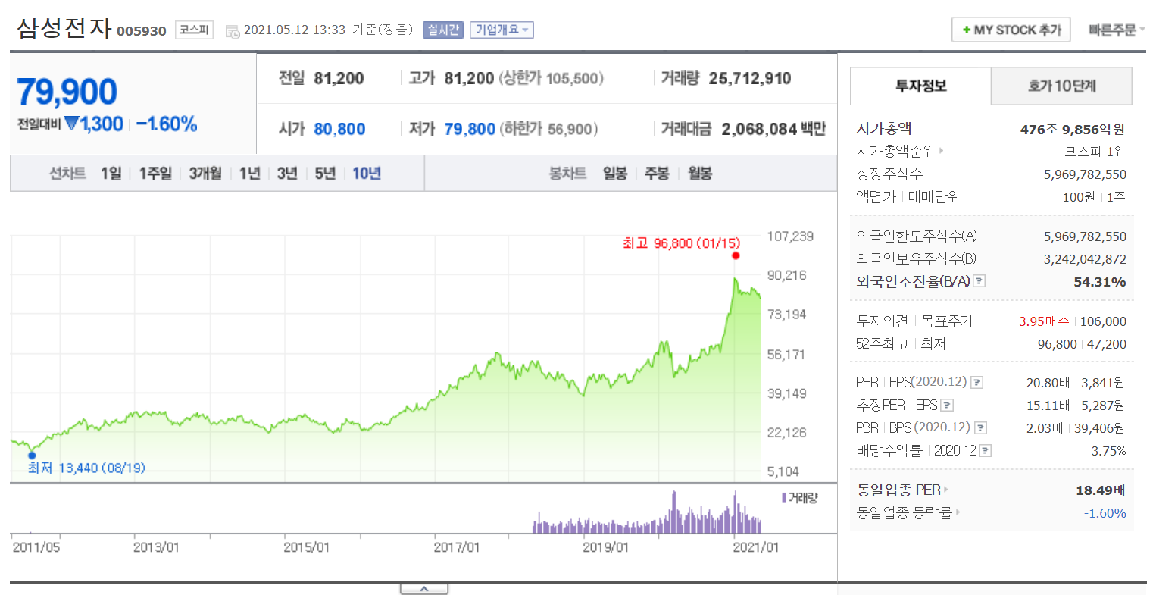Switch to the 투자정보 tab
The height and width of the screenshot is (595, 1153).
pyautogui.click(x=920, y=86)
